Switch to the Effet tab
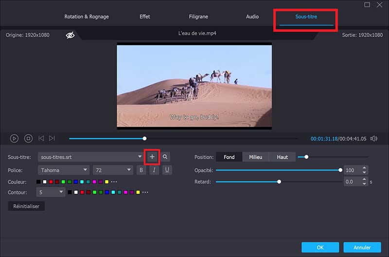This screenshot has width=389, height=257. pyautogui.click(x=144, y=17)
